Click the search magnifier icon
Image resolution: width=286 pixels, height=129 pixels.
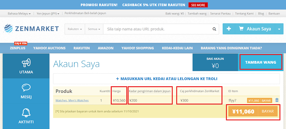(x=214, y=29)
